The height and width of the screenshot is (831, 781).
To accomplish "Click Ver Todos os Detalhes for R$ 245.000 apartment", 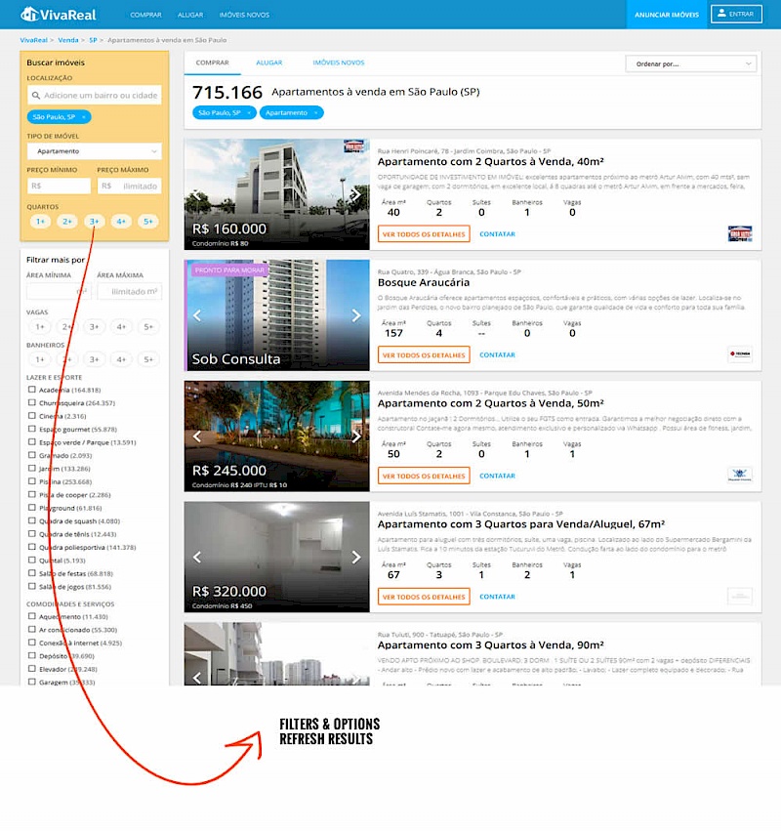I will (424, 476).
